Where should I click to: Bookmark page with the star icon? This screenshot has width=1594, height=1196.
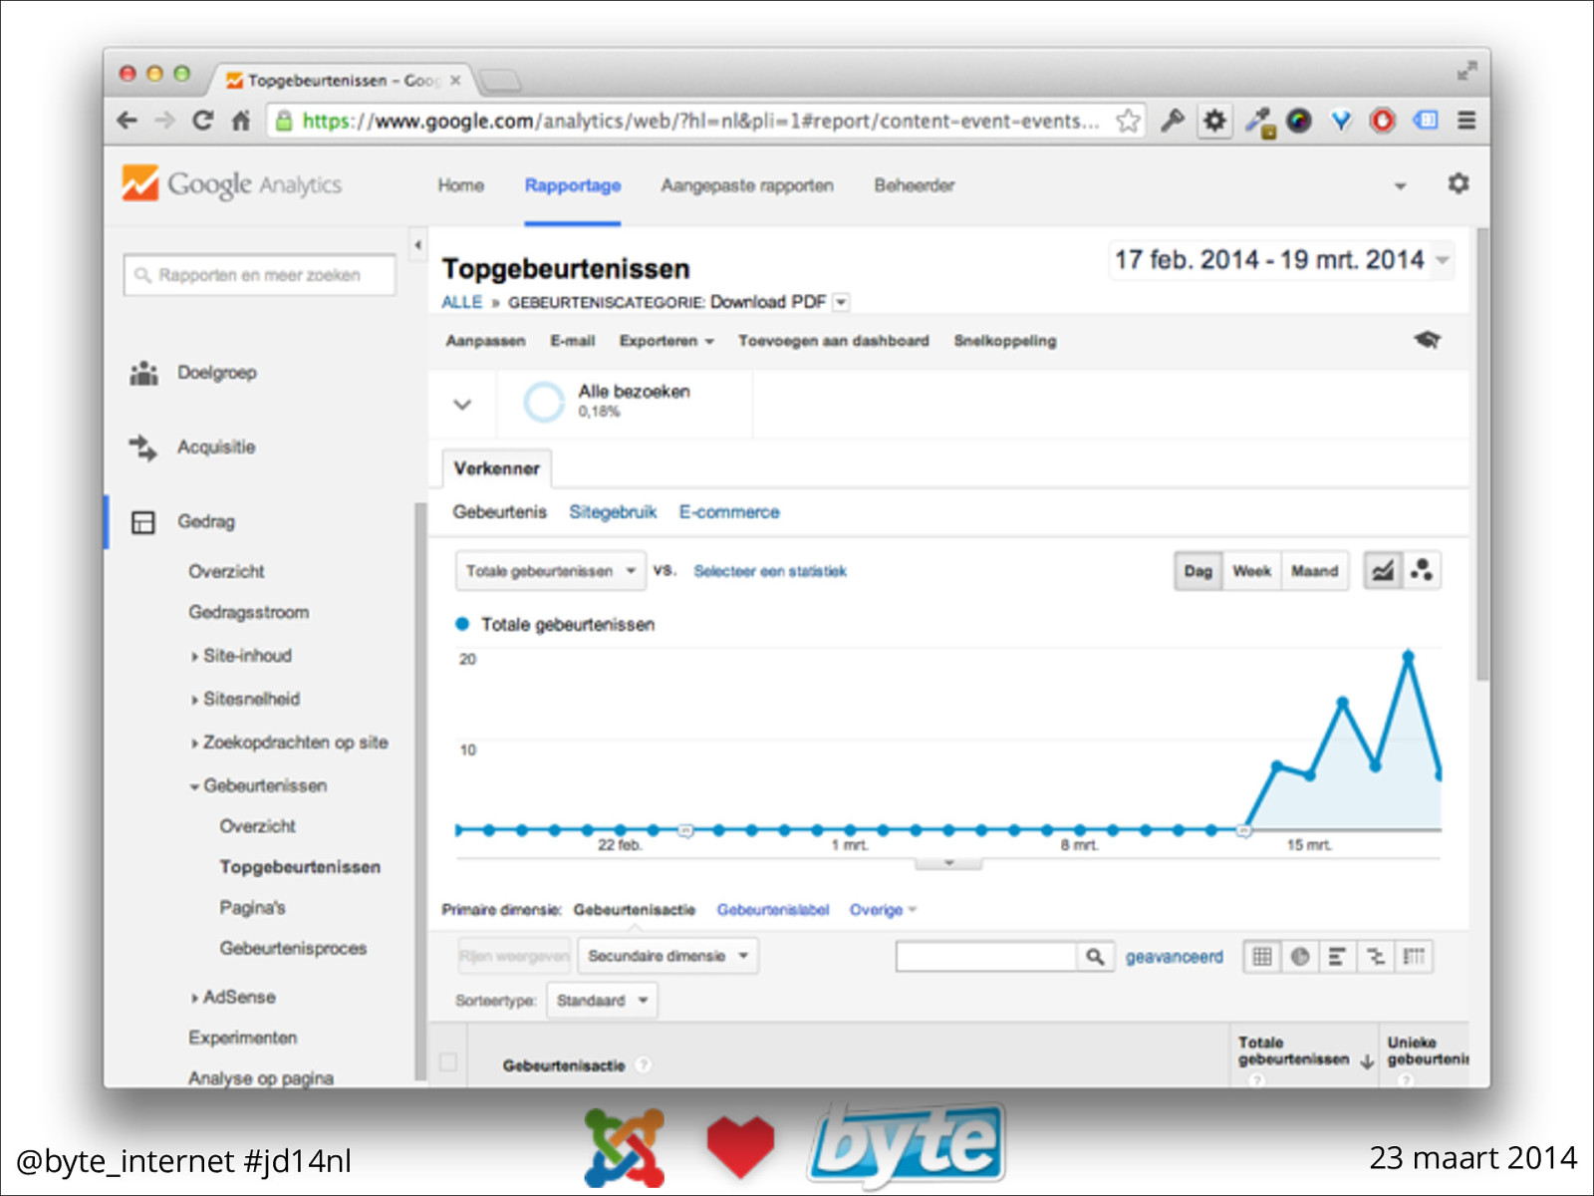tap(1128, 121)
